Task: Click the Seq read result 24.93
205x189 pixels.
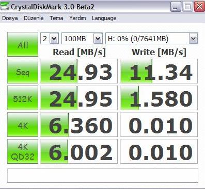Action: click(x=79, y=71)
